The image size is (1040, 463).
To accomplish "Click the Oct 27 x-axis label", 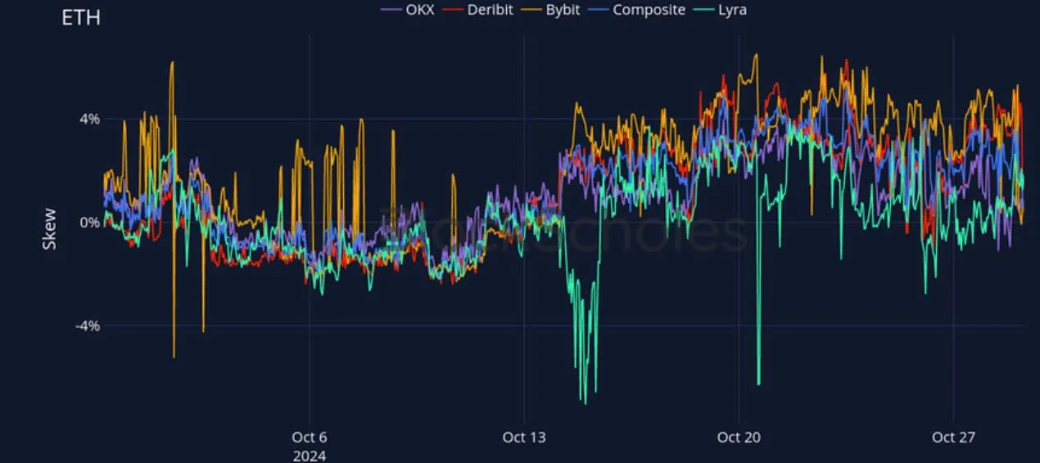I will [954, 438].
